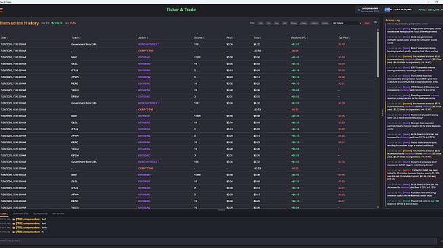
Task: Grab the chat panel horizontal resize handle
Action: pyautogui.click(x=221, y=210)
